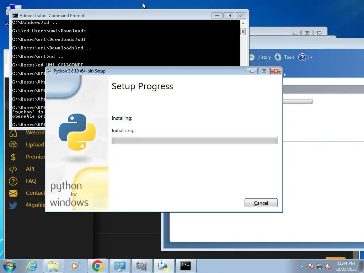Click progress bar in background window

298,101
